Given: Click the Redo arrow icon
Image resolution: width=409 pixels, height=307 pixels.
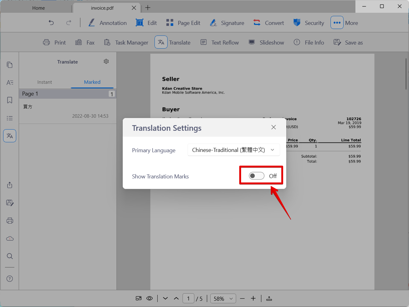Looking at the screenshot, I should click(69, 23).
